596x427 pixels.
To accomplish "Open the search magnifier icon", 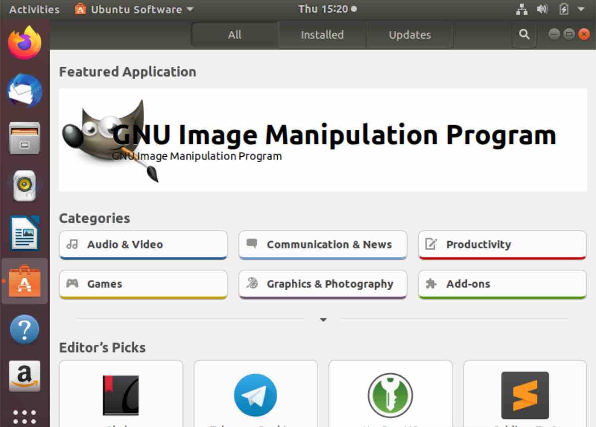I will tap(524, 35).
